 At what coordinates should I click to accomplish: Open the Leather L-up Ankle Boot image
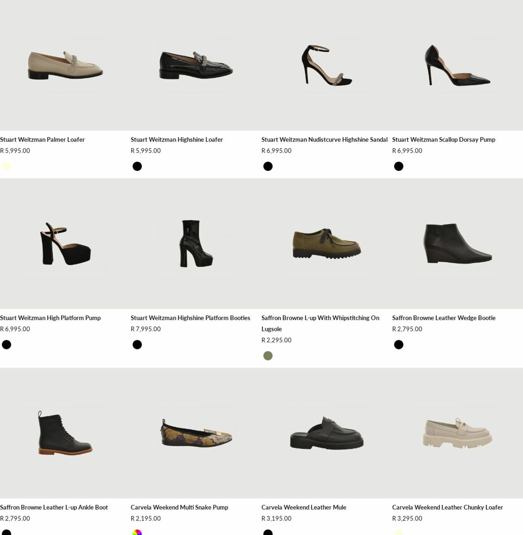point(65,433)
